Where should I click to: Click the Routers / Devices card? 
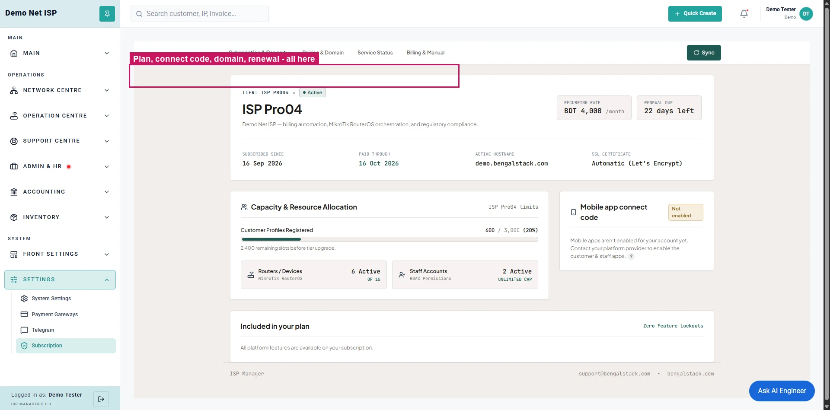click(x=313, y=275)
